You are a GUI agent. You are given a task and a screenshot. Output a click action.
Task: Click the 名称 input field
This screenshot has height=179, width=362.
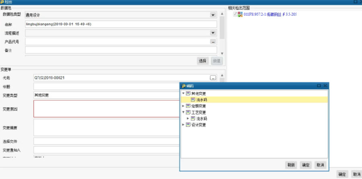click(x=121, y=24)
